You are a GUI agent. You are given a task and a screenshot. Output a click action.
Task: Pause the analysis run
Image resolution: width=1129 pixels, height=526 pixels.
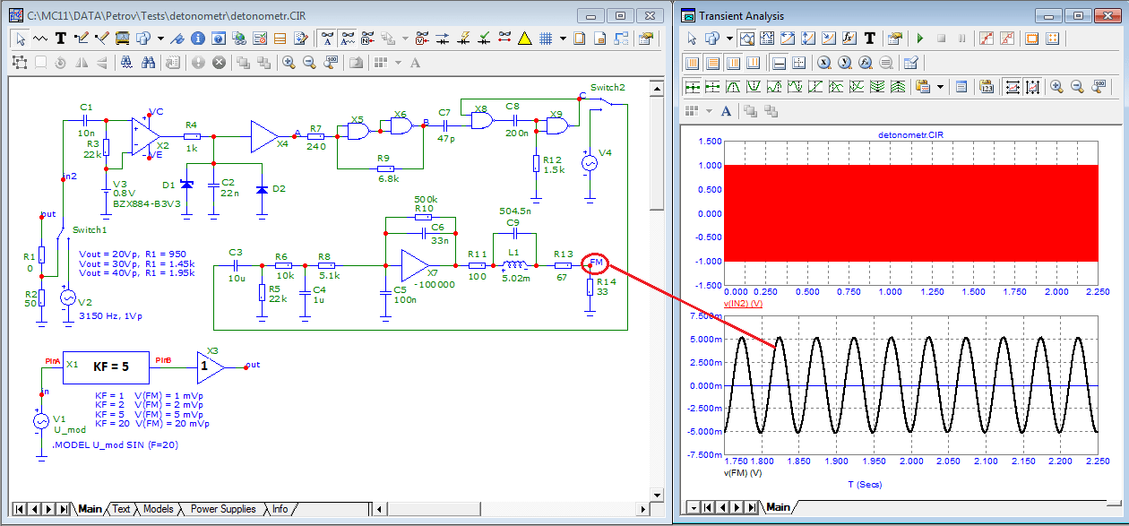click(x=961, y=39)
